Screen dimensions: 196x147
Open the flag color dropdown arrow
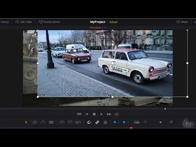pyautogui.click(x=119, y=122)
